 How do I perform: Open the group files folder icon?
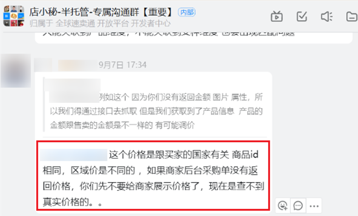[352, 17]
